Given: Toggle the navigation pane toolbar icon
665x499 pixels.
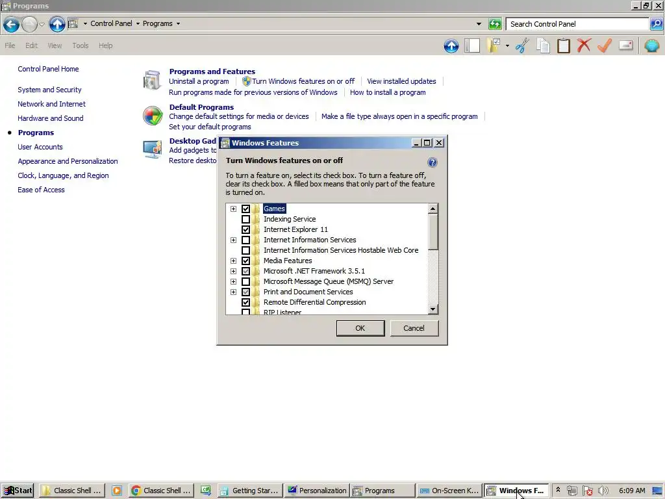Looking at the screenshot, I should click(471, 45).
